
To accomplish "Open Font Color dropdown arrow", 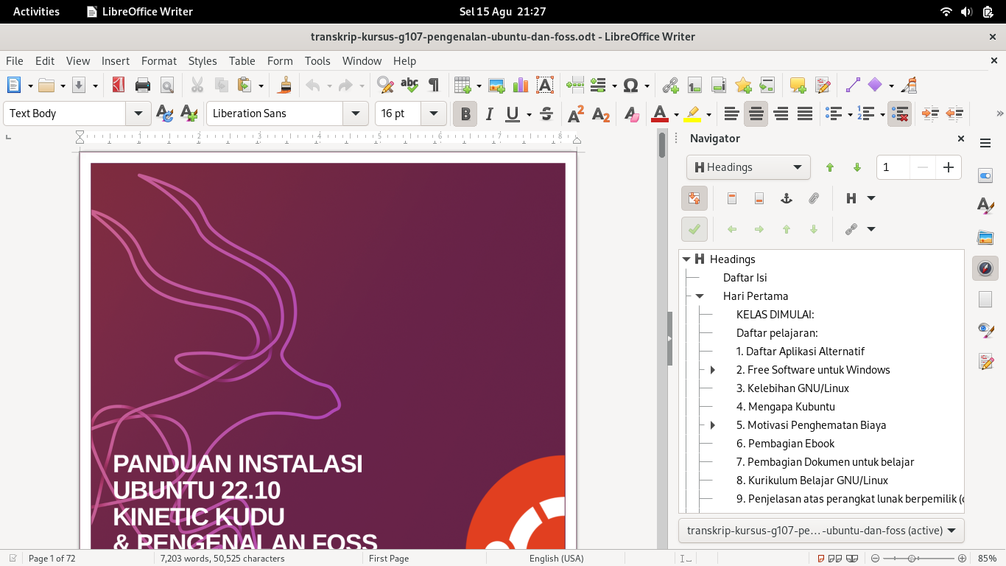I will (x=675, y=114).
